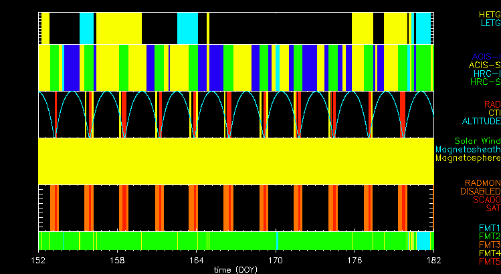Select the Magnetosphere legend label
Screen dimensions: 501x274
coord(468,159)
